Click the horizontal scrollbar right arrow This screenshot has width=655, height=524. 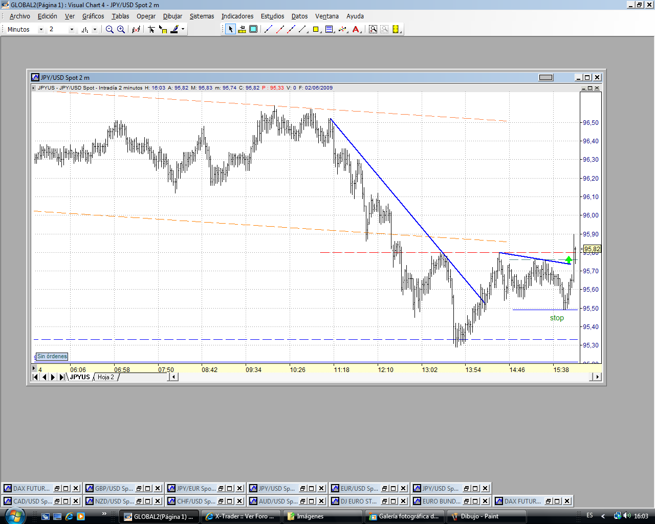pyautogui.click(x=596, y=377)
